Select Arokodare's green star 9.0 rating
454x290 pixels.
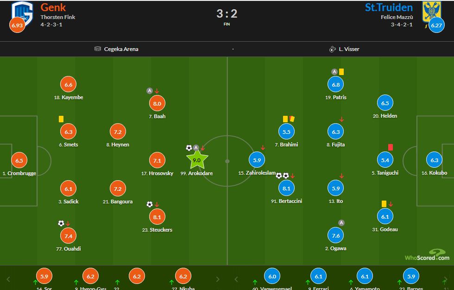196,160
